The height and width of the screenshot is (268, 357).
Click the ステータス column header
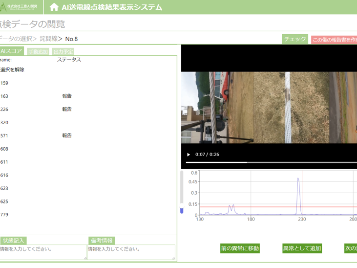69,60
